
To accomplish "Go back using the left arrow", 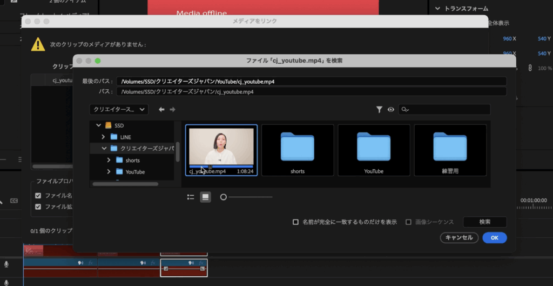I will 161,109.
